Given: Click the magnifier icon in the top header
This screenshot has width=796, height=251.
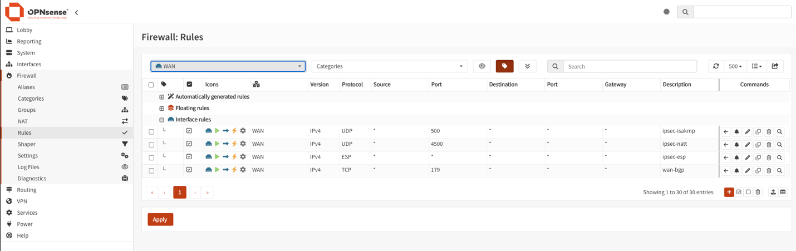Looking at the screenshot, I should coord(685,12).
